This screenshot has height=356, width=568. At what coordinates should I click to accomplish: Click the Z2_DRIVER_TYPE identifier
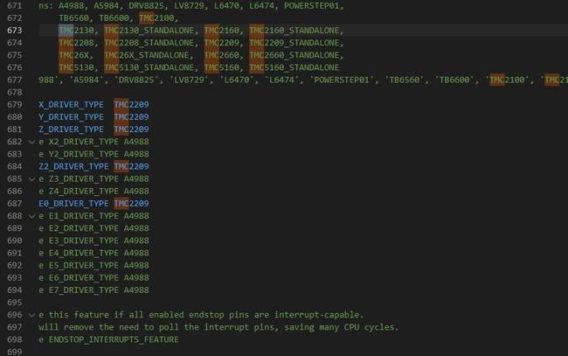coord(73,166)
